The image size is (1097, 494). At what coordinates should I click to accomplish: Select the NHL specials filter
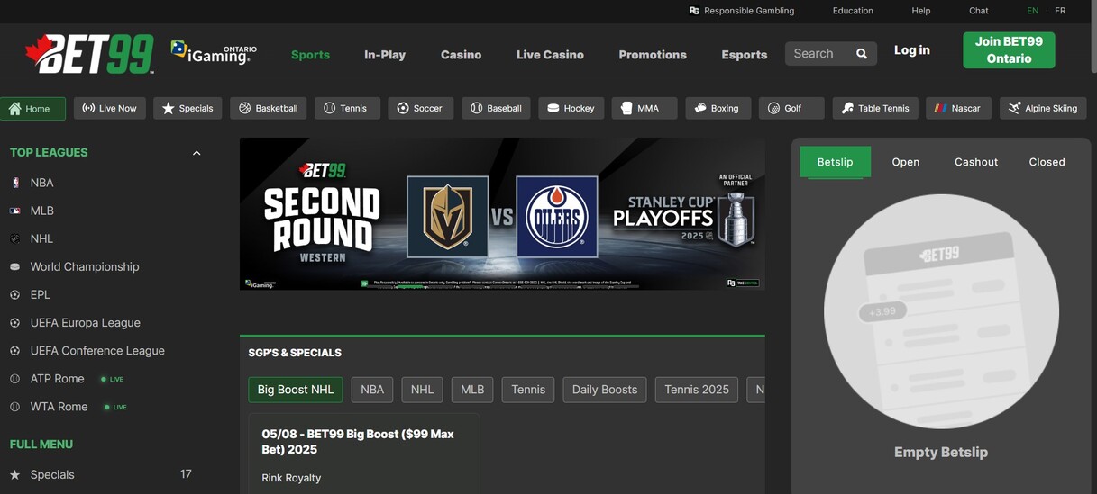coord(422,390)
